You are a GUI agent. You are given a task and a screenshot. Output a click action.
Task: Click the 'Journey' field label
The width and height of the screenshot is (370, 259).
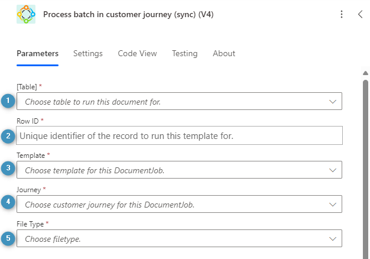28,190
